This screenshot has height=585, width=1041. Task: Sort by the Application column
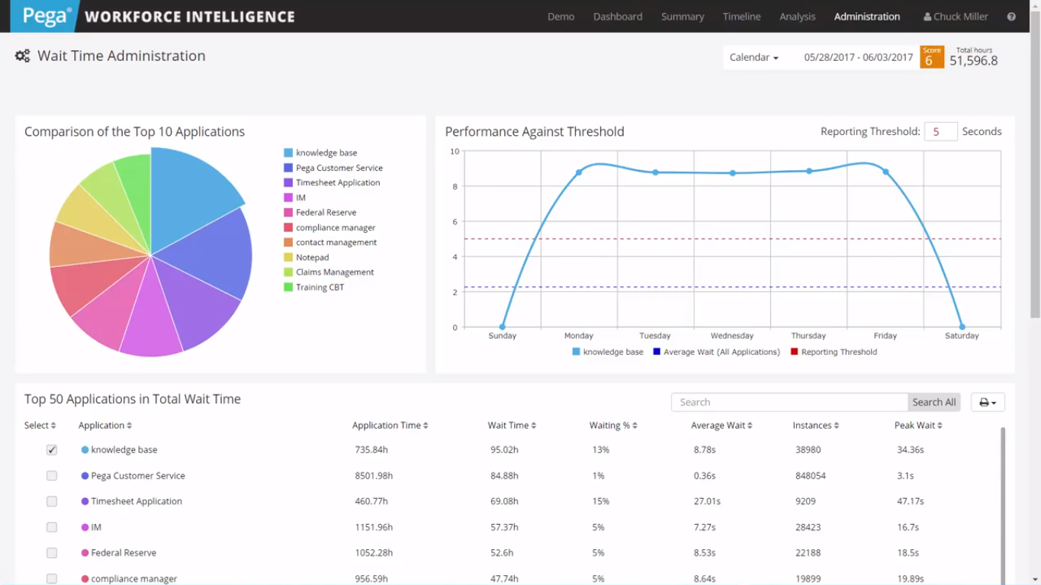[x=105, y=426]
